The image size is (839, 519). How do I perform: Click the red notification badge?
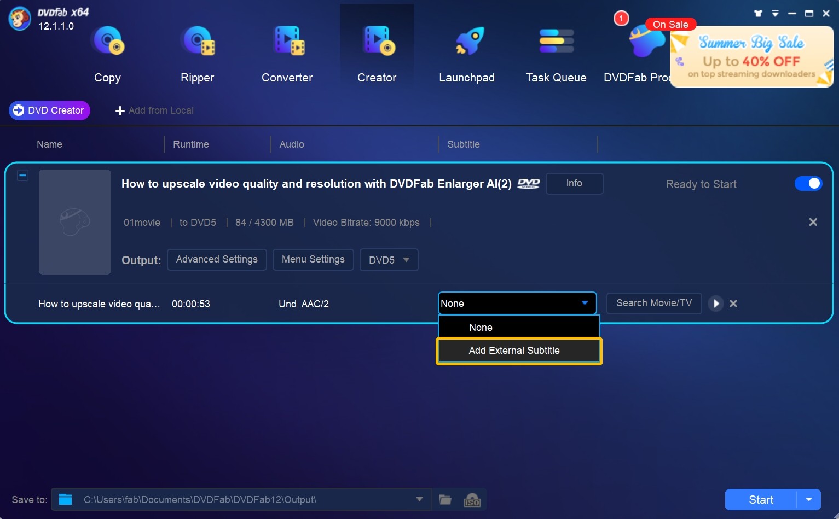pyautogui.click(x=621, y=19)
